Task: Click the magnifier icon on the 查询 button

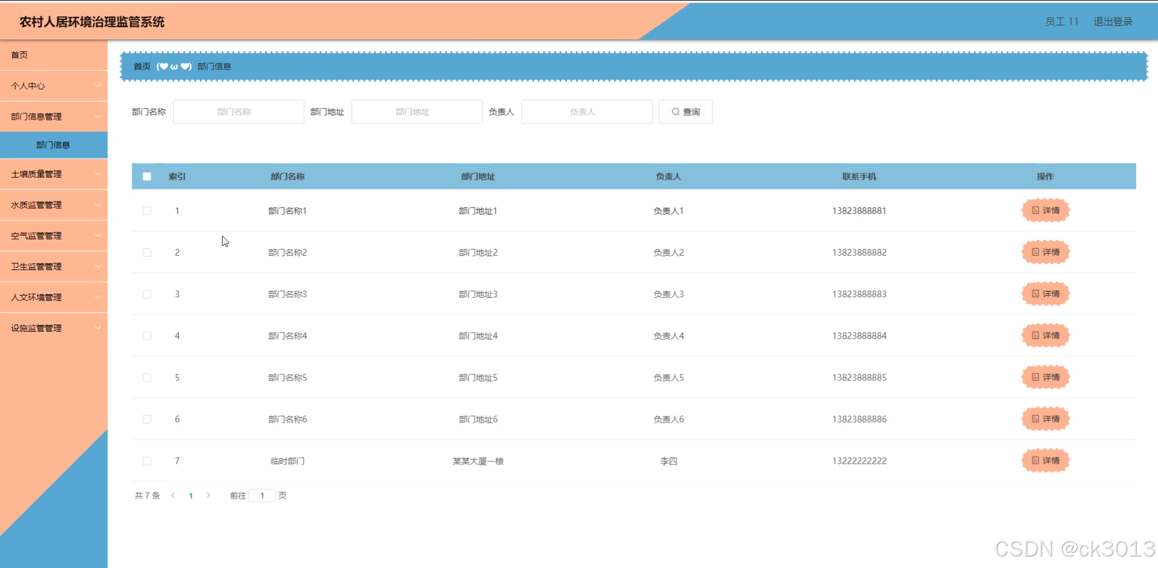Action: 676,112
